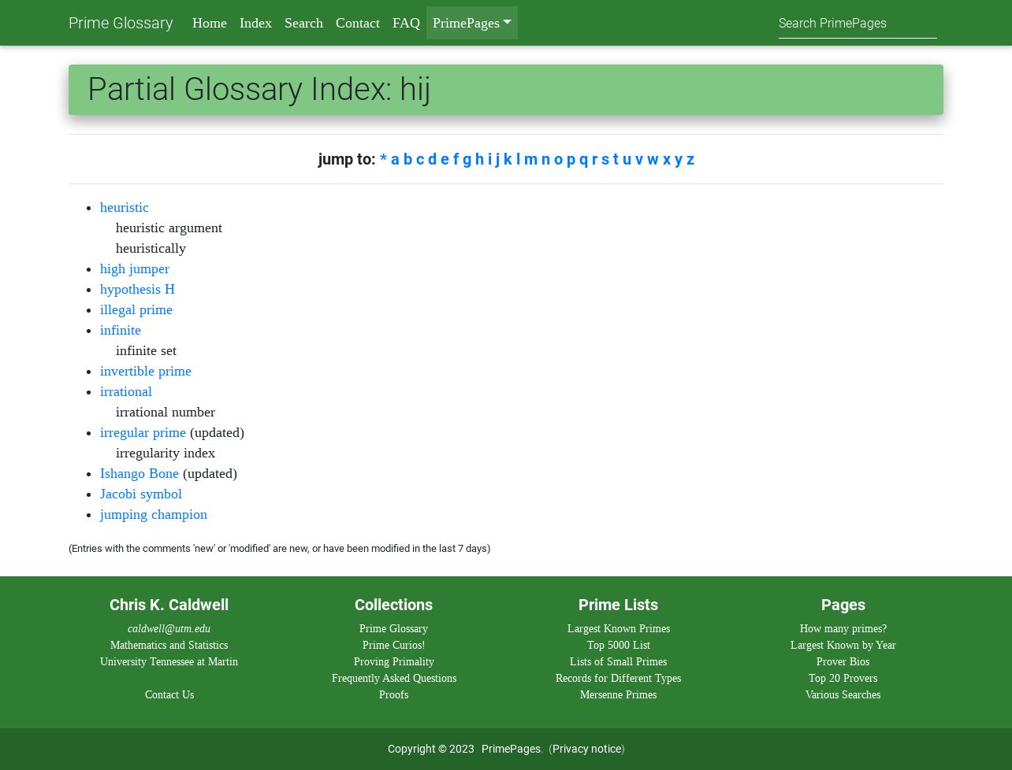The width and height of the screenshot is (1012, 770).
Task: Open the Privacy notice link
Action: [x=587, y=749]
